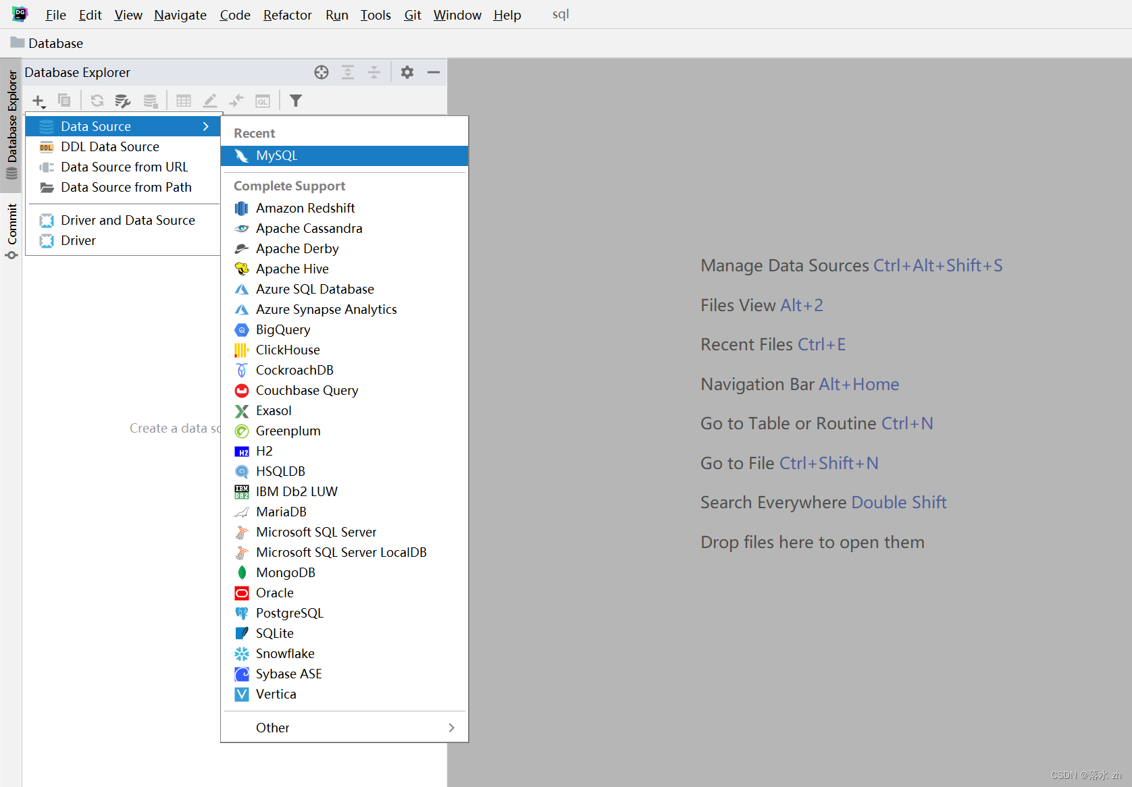Select Vertica data source

344,694
